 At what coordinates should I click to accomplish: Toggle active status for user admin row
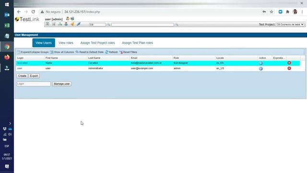(x=261, y=69)
